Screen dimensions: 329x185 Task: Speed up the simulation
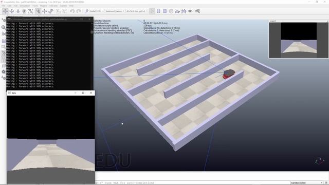pos(184,11)
